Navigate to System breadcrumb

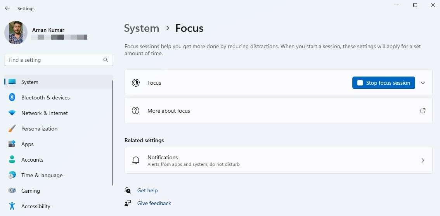coord(142,28)
